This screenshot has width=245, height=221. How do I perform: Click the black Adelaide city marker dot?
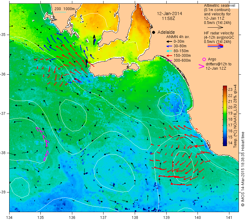pyautogui.click(x=154, y=32)
